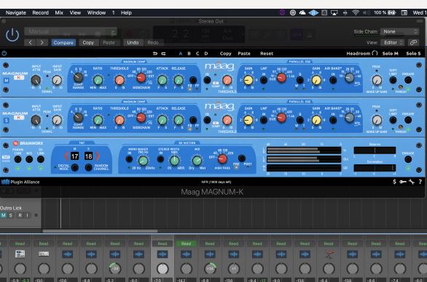Click the Brainworx logo
Viewport: 427px width, 282px height.
[28, 143]
